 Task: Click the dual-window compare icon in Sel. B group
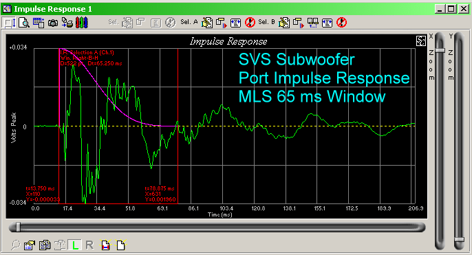[x=313, y=23]
